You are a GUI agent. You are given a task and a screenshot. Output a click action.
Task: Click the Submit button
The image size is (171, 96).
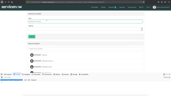pyautogui.click(x=32, y=37)
